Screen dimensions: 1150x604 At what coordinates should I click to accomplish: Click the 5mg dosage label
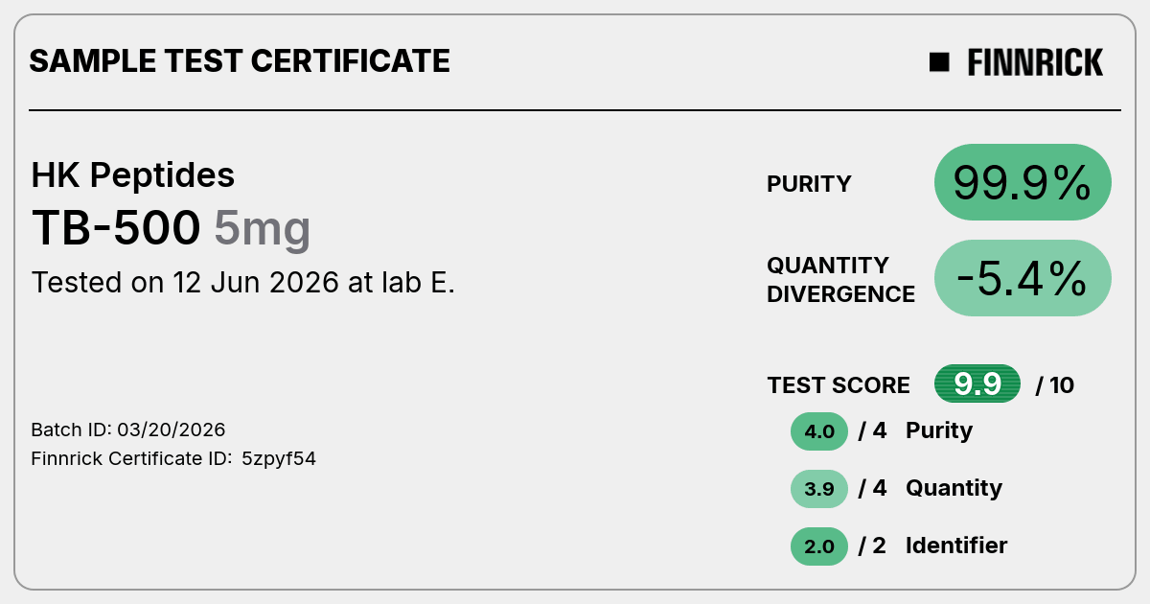pyautogui.click(x=263, y=230)
